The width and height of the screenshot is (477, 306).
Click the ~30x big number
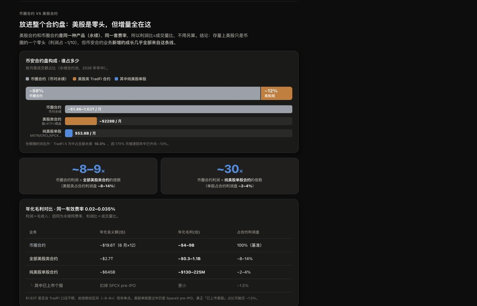point(230,169)
